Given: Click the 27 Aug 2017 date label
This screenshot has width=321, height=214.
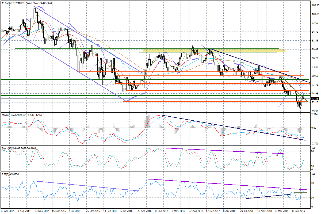Looking at the screenshot, I should click(x=196, y=211).
